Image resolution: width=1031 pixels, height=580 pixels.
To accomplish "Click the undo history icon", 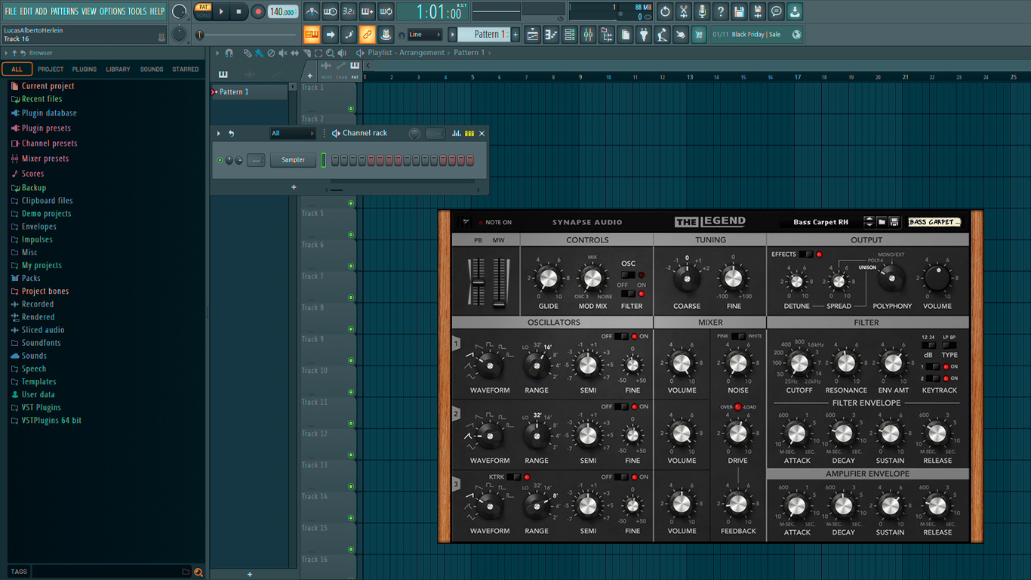I will tap(665, 11).
